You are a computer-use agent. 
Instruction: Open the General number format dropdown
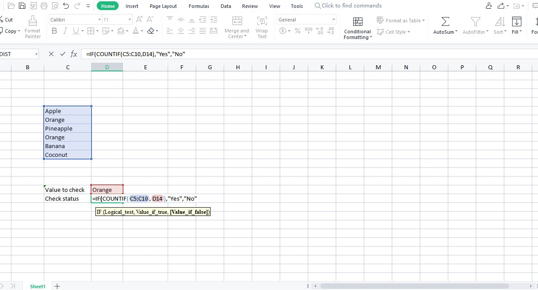point(334,19)
